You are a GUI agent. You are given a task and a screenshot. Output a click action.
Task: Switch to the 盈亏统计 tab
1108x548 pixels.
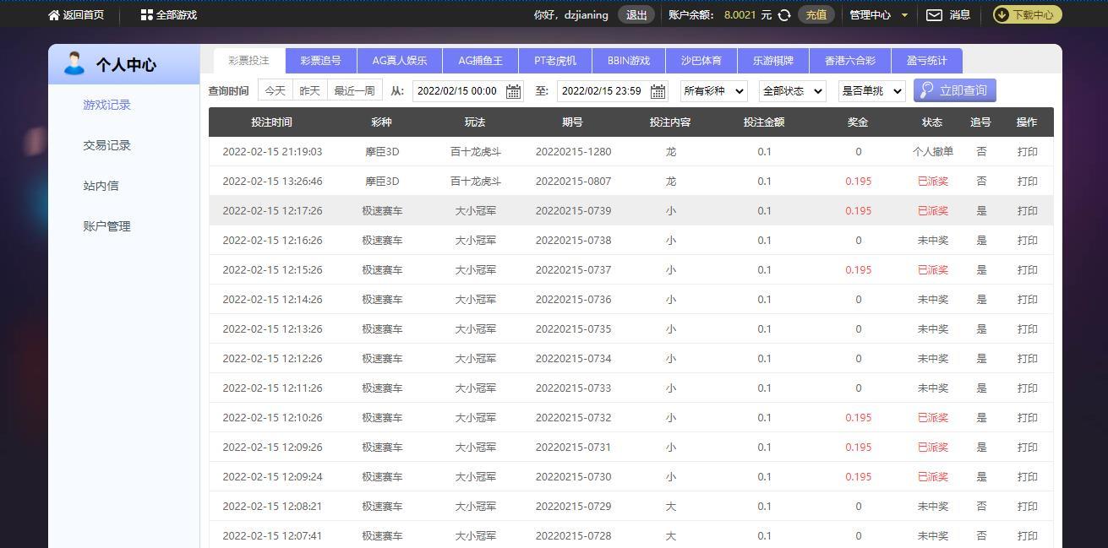pyautogui.click(x=927, y=61)
